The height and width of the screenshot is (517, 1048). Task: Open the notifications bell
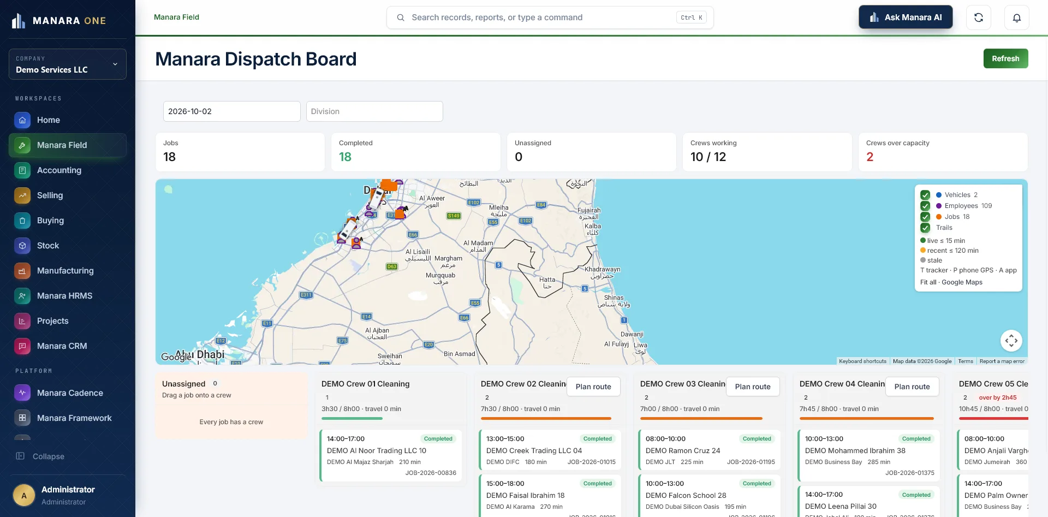pos(1017,17)
